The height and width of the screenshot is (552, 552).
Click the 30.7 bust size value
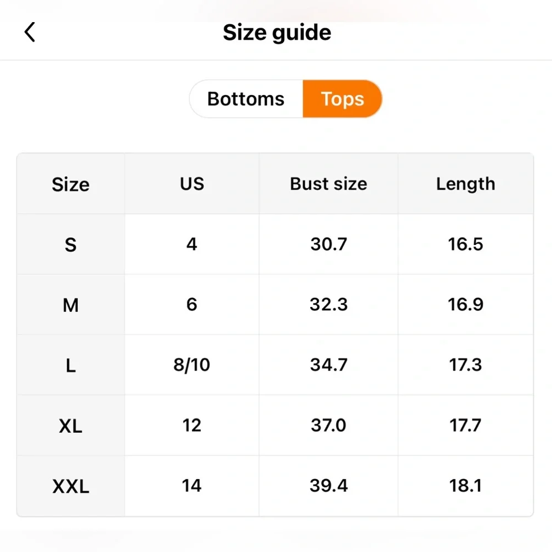(328, 244)
